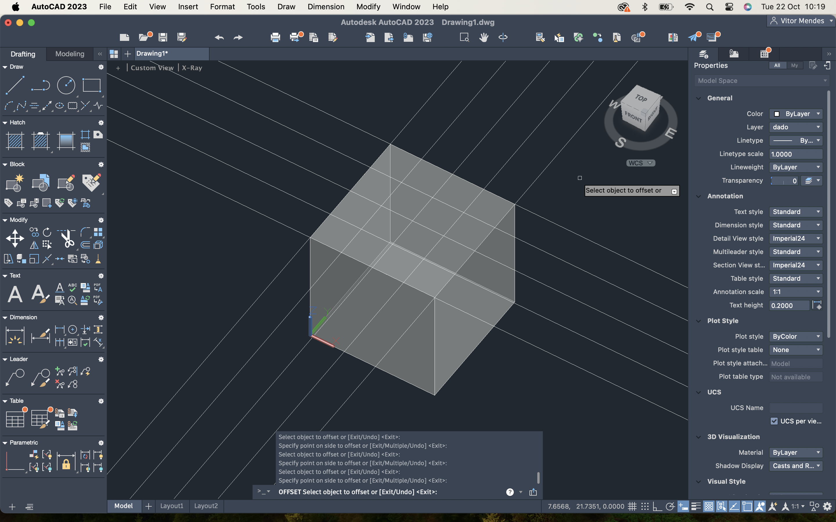Click the Redo arrow in toolbar
Image resolution: width=836 pixels, height=522 pixels.
[x=238, y=37]
